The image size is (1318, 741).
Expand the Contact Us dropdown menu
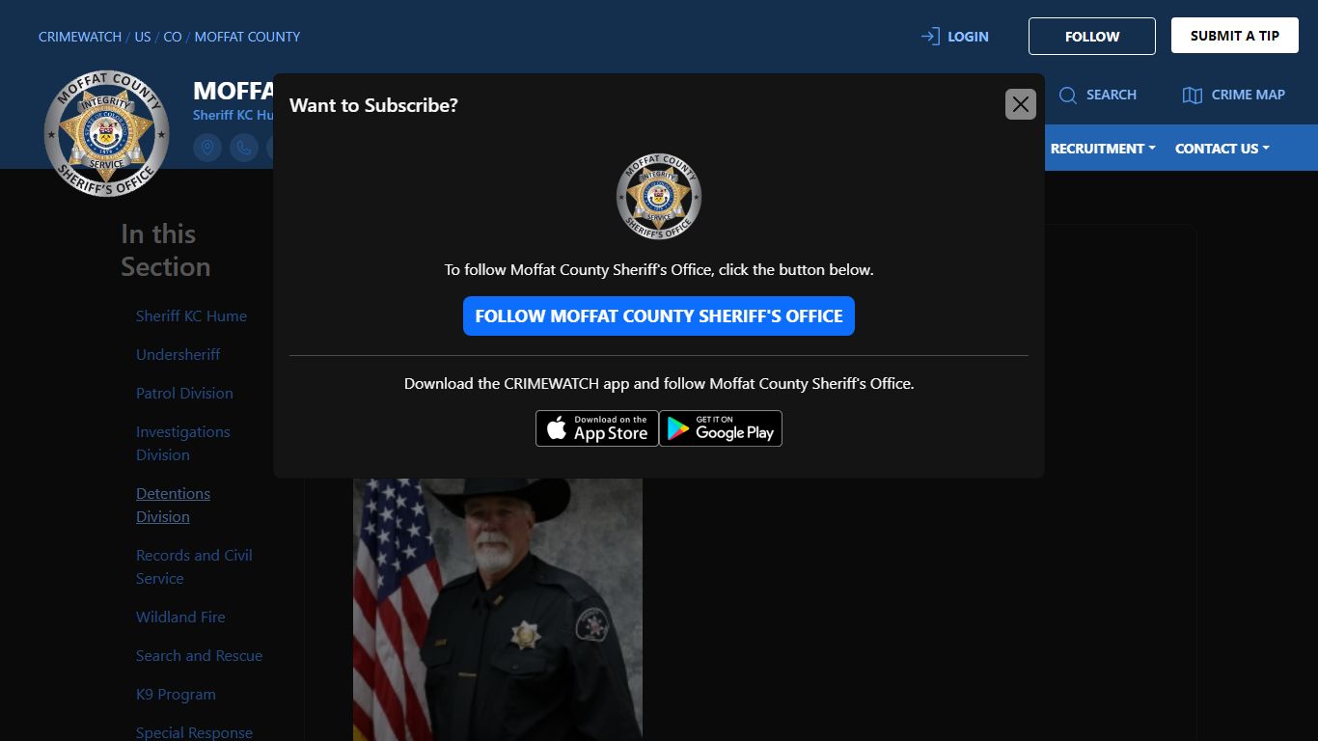click(1222, 149)
